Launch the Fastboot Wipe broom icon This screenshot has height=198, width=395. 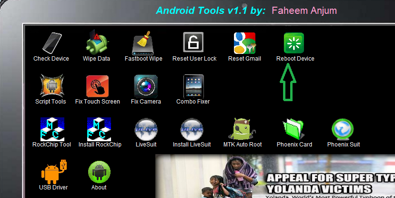[x=143, y=43]
